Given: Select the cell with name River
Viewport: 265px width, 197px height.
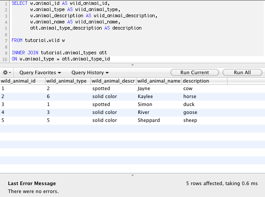Looking at the screenshot, I should 159,112.
